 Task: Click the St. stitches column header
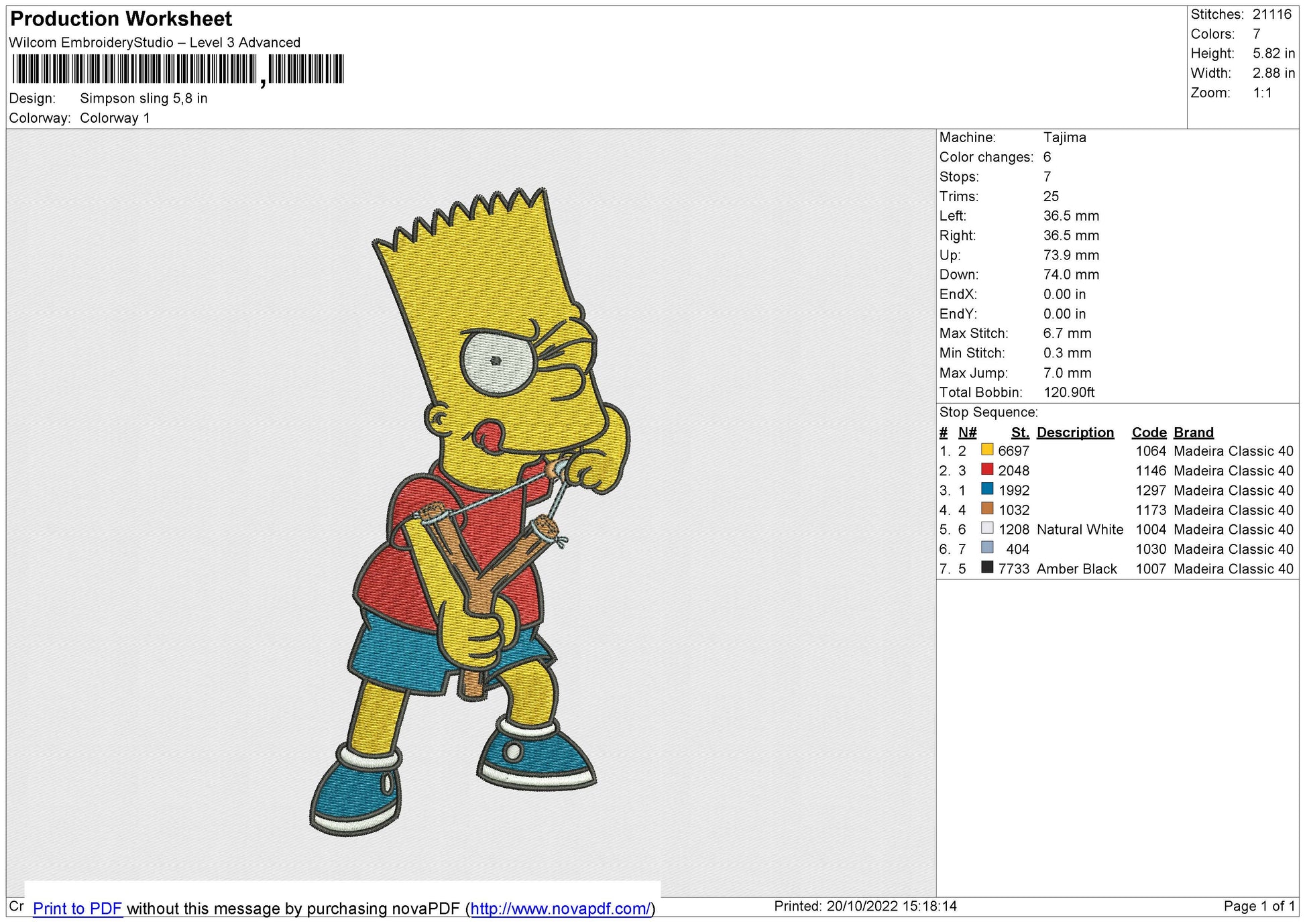[x=1019, y=433]
